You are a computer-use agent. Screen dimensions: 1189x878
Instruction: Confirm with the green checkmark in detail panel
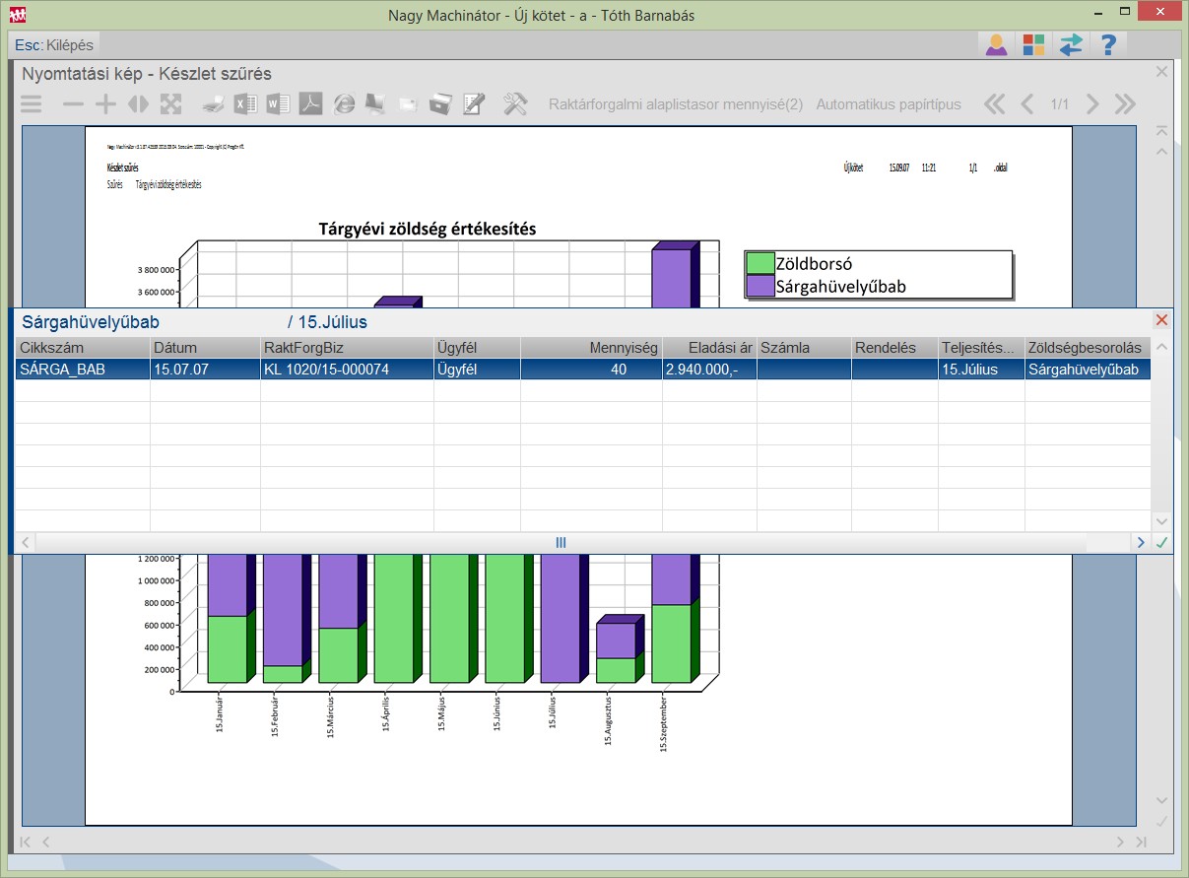pos(1162,542)
